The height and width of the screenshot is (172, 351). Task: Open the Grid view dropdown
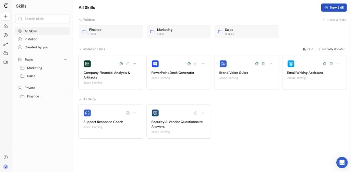[x=308, y=49]
